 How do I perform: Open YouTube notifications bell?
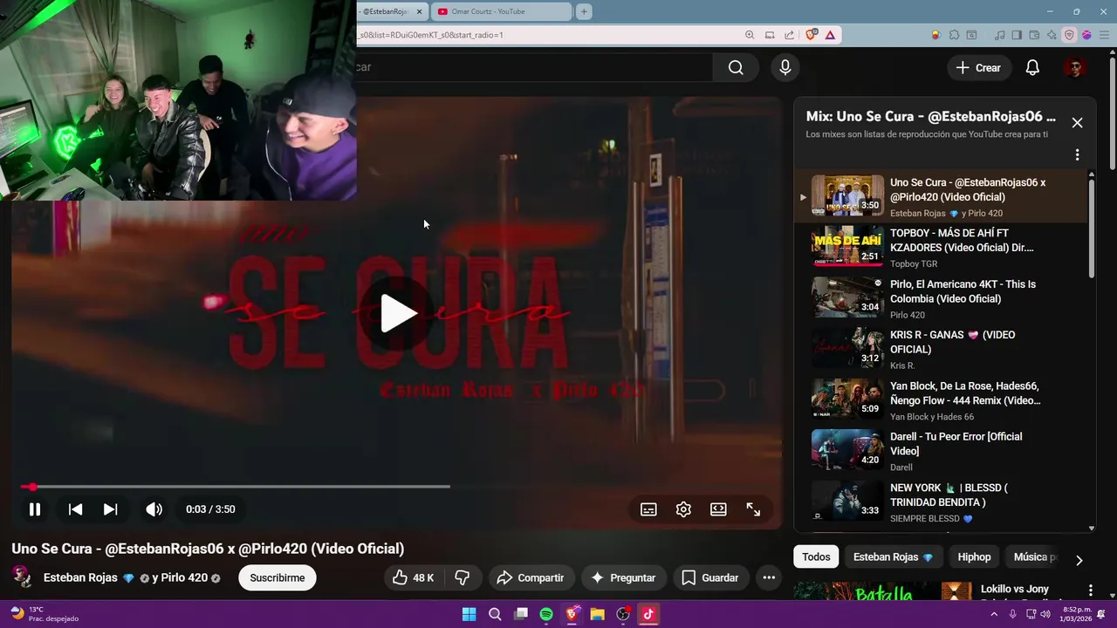click(x=1032, y=67)
